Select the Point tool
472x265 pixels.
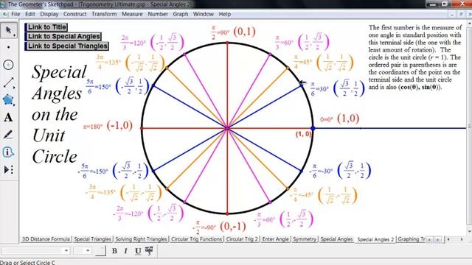click(x=8, y=47)
